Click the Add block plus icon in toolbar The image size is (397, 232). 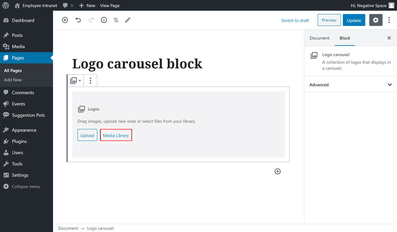[65, 20]
